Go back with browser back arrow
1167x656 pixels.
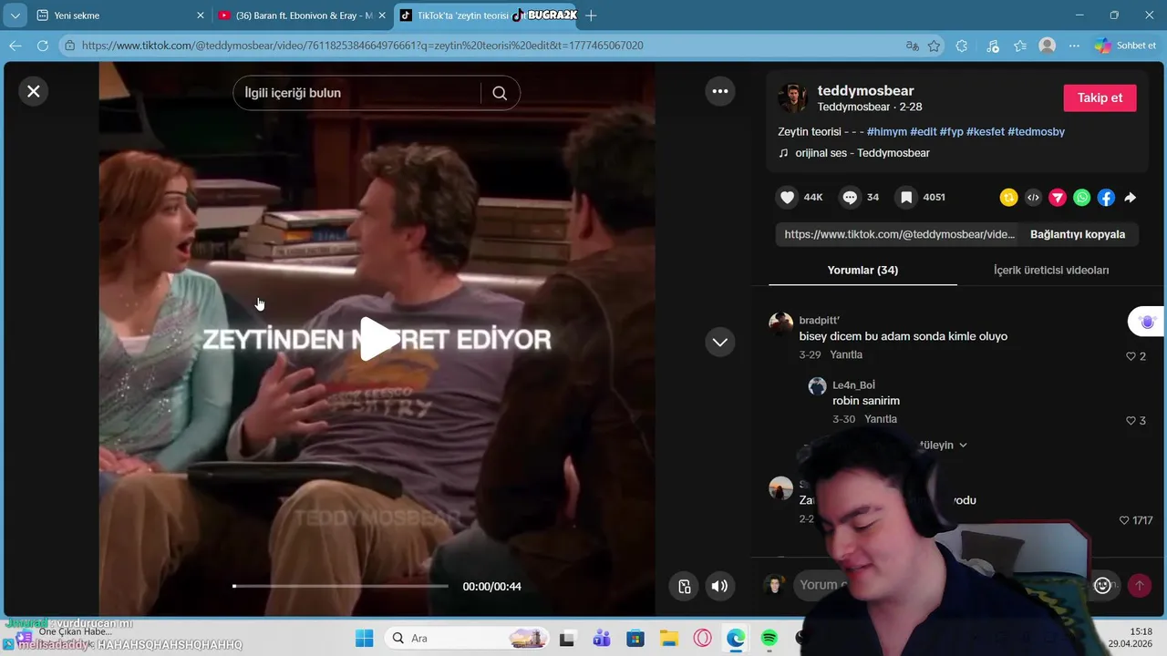pyautogui.click(x=15, y=46)
